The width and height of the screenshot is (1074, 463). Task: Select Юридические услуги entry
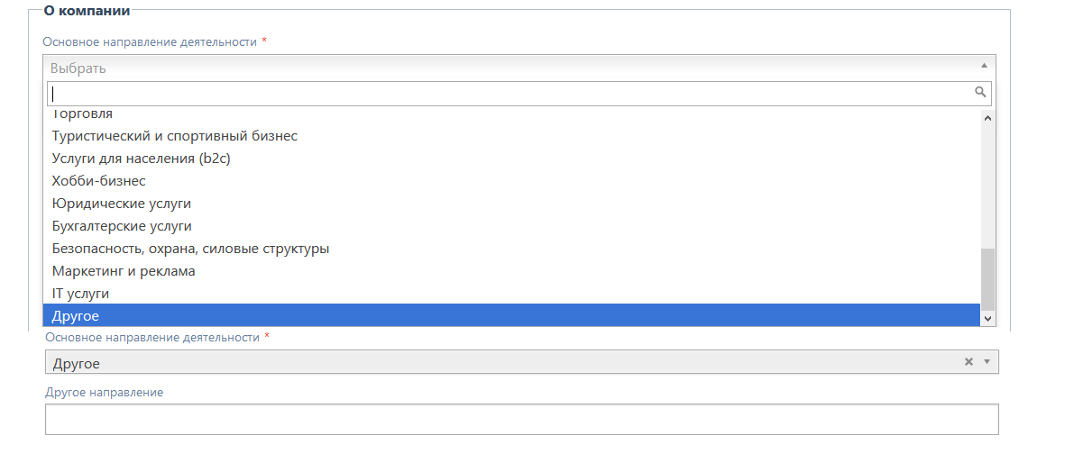(122, 204)
